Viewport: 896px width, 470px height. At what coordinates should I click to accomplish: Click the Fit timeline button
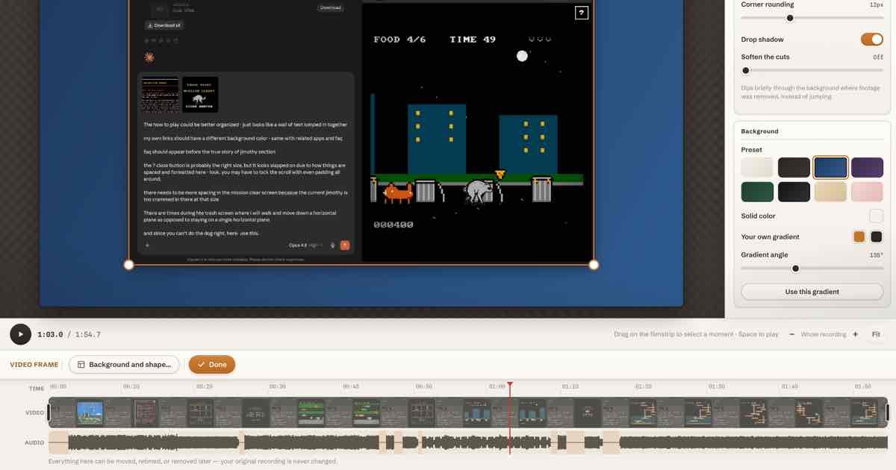(x=876, y=334)
